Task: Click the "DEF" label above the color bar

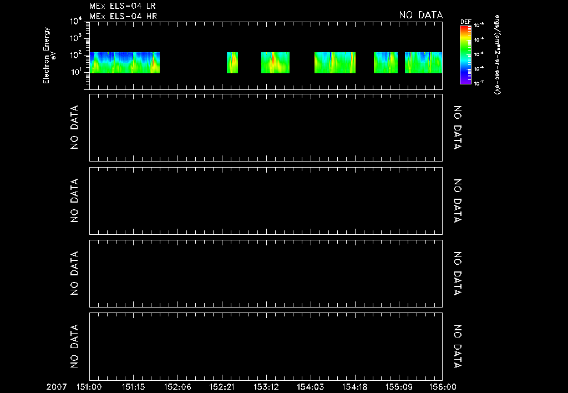Action: 465,22
